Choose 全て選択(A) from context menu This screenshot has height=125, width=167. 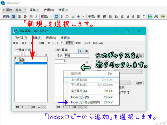[92, 91]
